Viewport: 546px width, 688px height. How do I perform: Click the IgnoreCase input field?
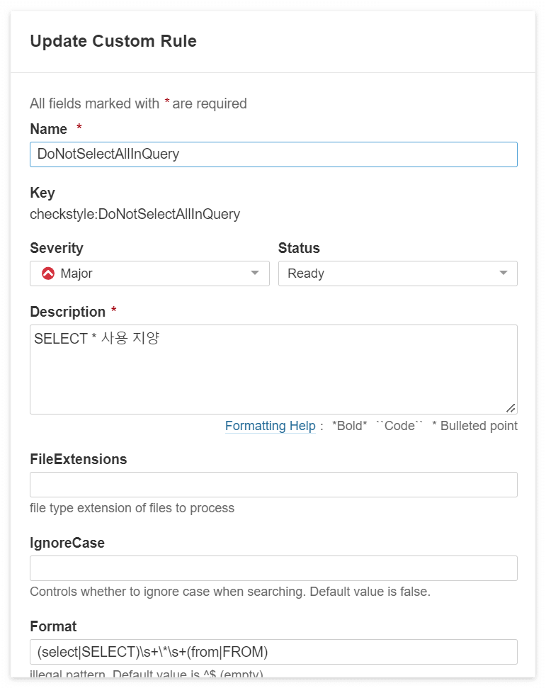(x=273, y=568)
